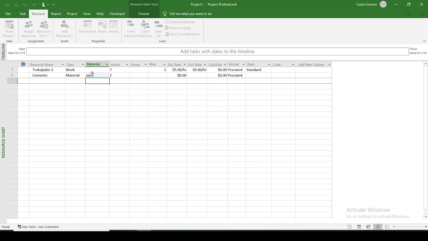Open Accrue column filter dropdown

coord(243,65)
